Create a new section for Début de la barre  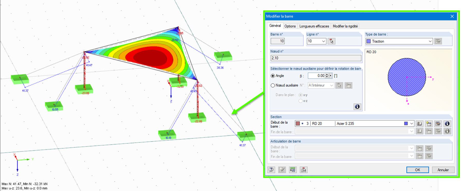coord(429,124)
